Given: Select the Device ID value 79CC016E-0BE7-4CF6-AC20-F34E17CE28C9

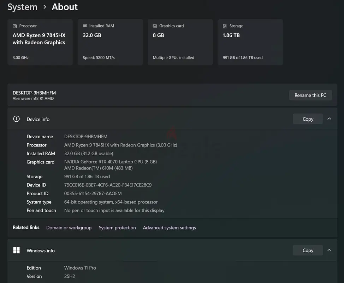Looking at the screenshot, I should [108, 185].
